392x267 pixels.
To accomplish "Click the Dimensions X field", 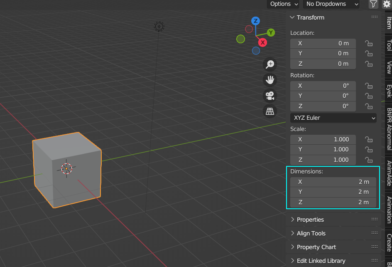I will point(333,182).
